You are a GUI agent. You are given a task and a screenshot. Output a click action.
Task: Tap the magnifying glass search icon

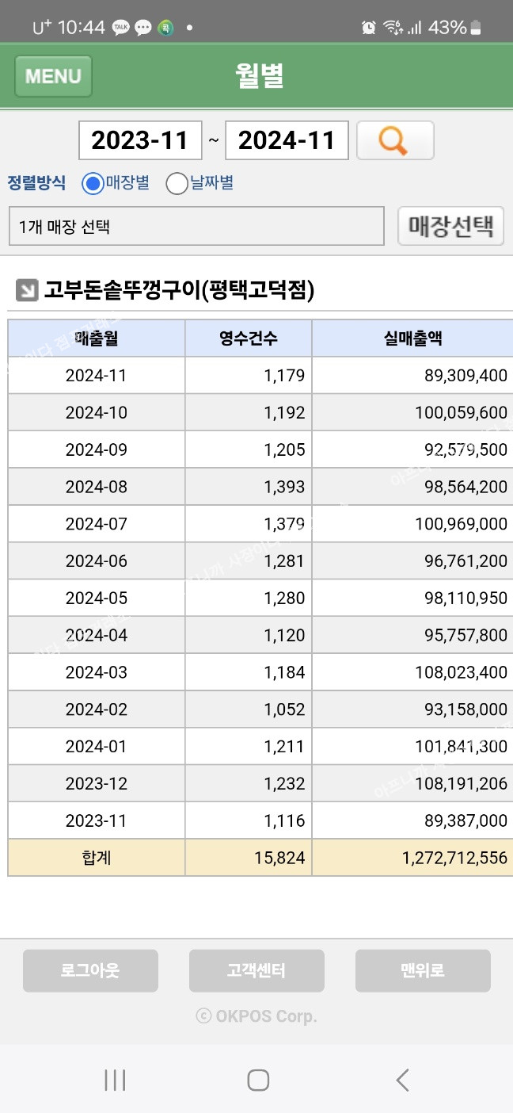394,141
